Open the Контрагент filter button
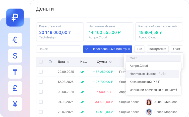This screenshot has width=189, height=117. click(158, 49)
